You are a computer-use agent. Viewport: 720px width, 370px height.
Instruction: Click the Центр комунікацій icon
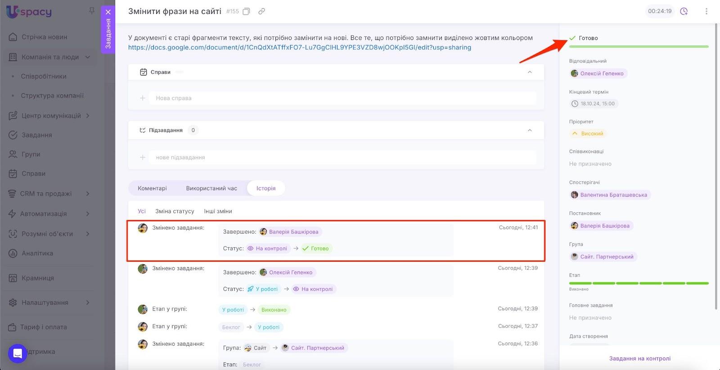tap(13, 116)
